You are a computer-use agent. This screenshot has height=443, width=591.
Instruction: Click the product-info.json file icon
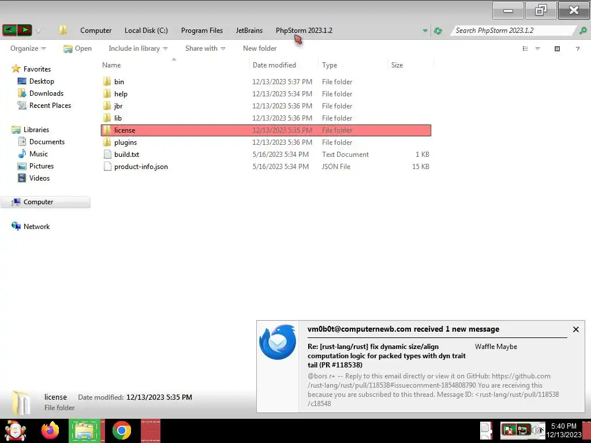107,167
